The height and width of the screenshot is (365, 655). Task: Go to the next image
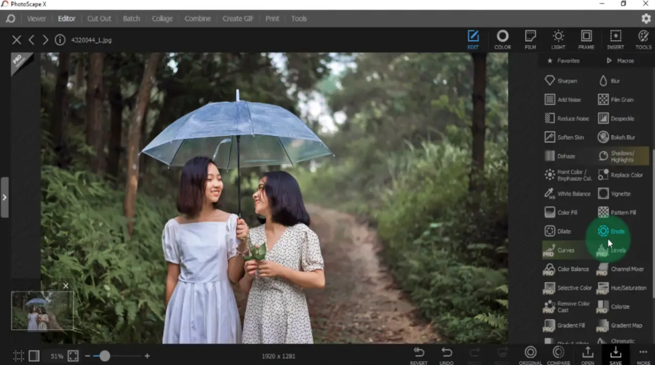click(x=45, y=40)
